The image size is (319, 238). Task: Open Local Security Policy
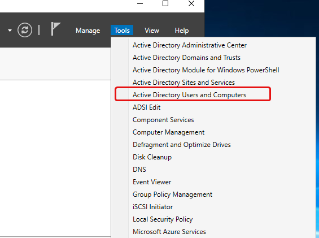[163, 219]
